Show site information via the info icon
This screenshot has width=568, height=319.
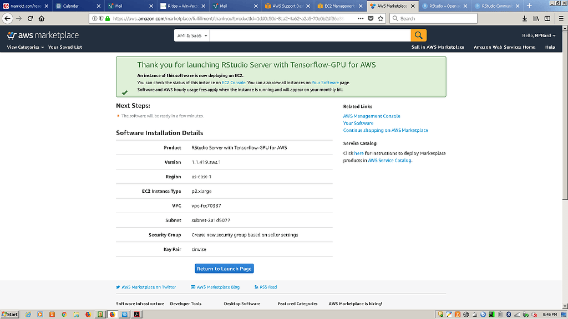[x=94, y=18]
